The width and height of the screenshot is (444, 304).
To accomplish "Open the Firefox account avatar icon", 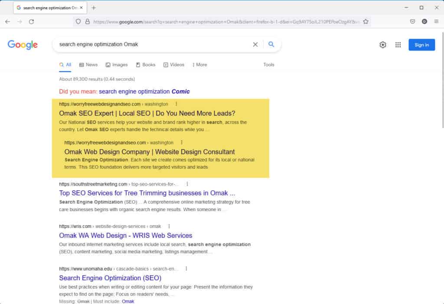I will [x=424, y=22].
